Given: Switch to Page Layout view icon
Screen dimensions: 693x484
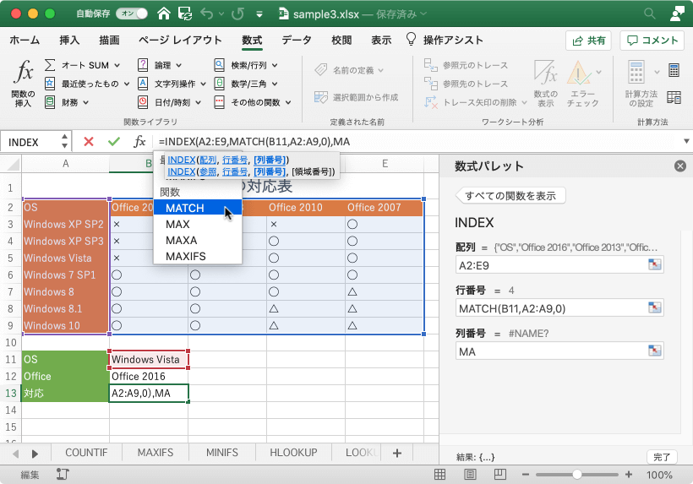Looking at the screenshot, I should (x=470, y=475).
